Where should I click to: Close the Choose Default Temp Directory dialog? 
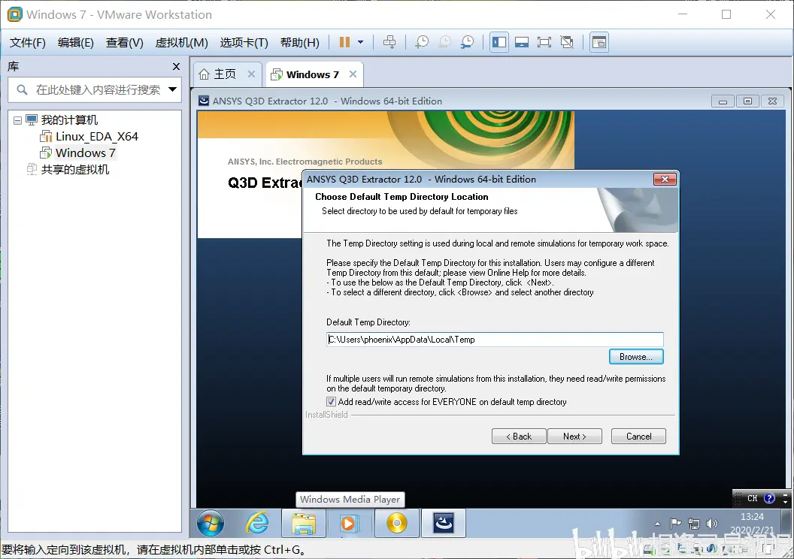[x=665, y=179]
